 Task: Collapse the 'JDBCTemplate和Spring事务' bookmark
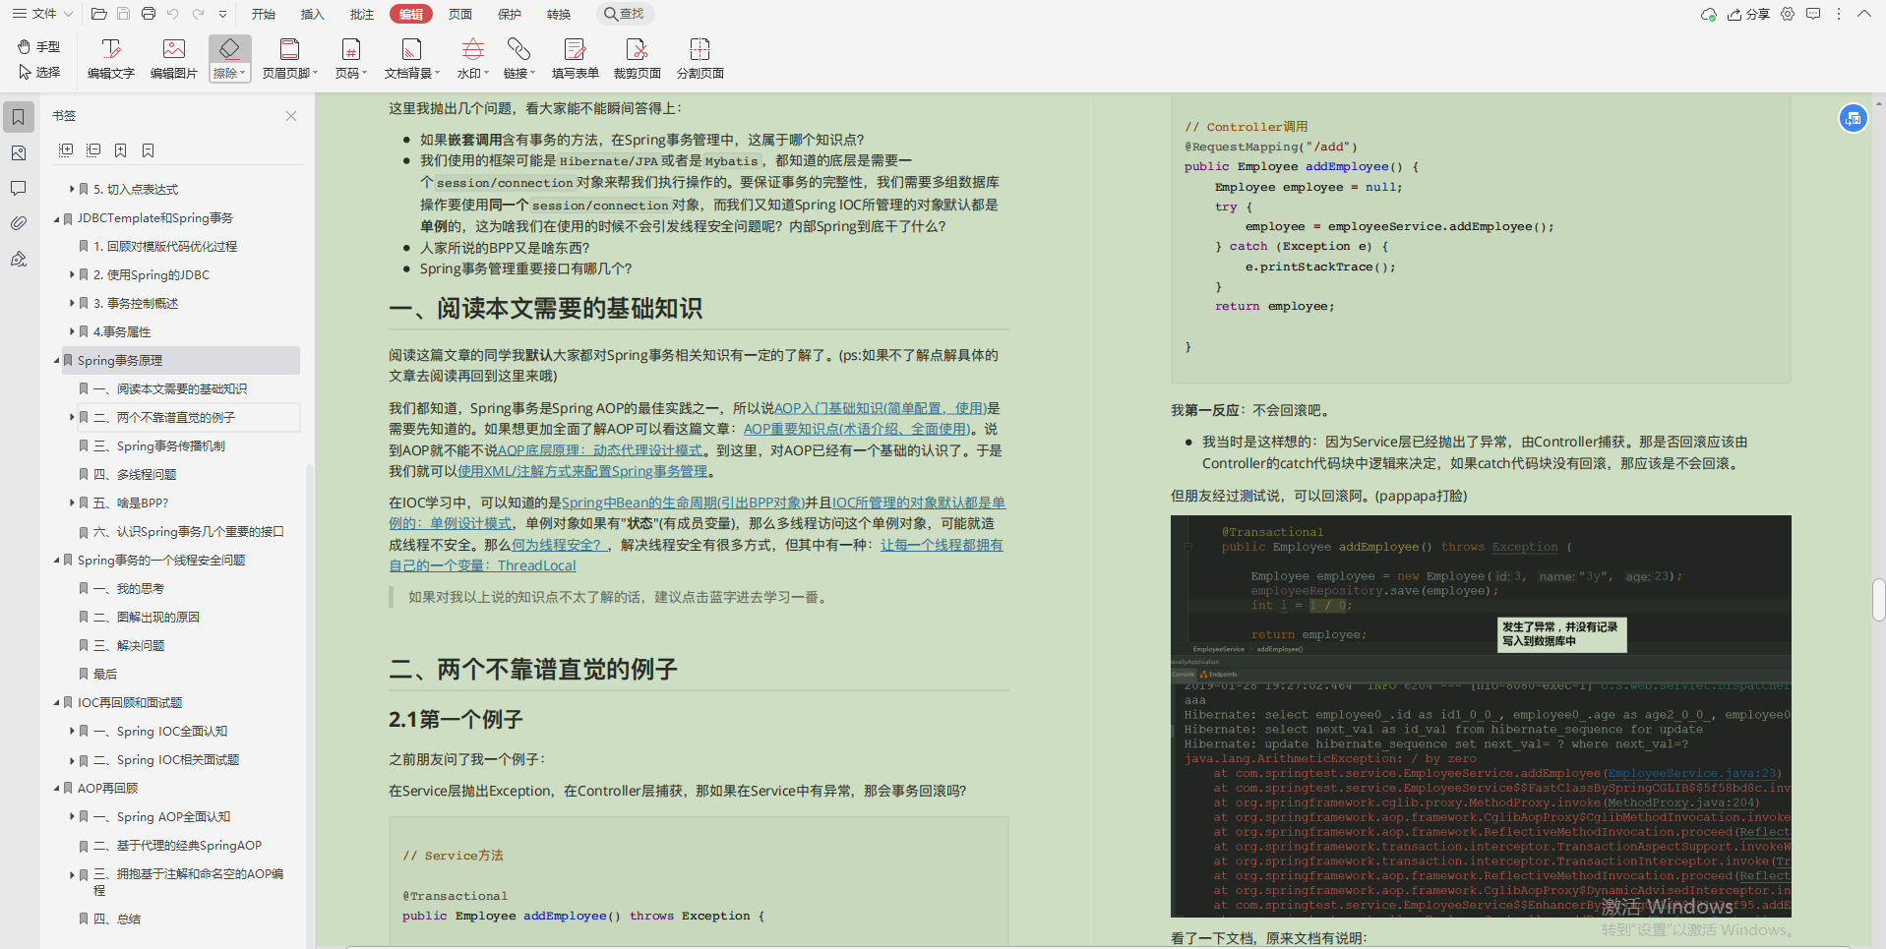(x=56, y=218)
